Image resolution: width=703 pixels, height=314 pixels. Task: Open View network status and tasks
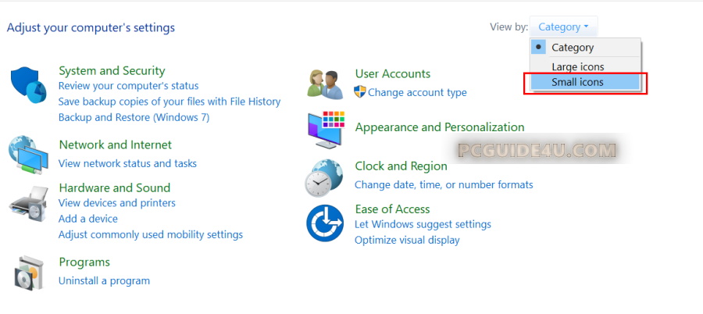tap(127, 163)
